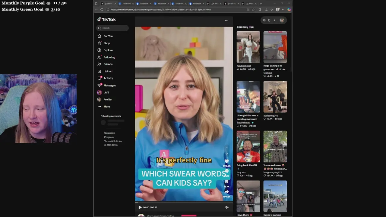Switch to the 'You've' TikTok tab
Screen dimensions: 386x217
coord(231,4)
